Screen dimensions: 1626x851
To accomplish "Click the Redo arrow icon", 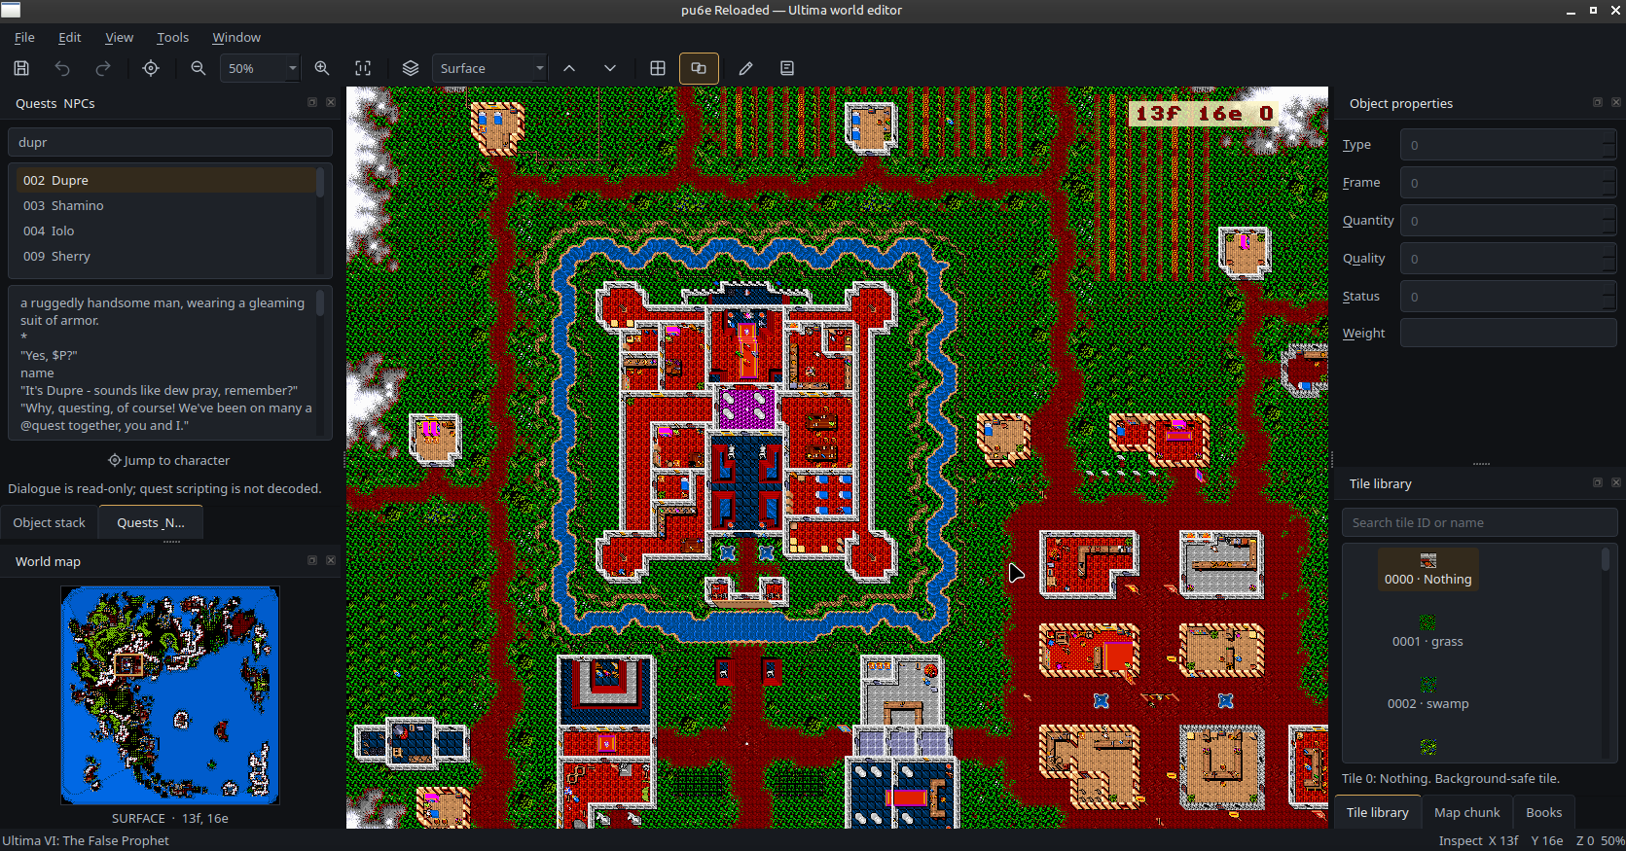I will tap(103, 68).
